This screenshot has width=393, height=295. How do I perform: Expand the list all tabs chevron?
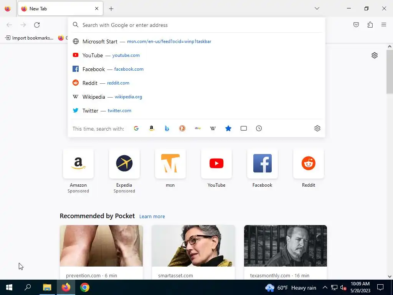click(x=317, y=8)
